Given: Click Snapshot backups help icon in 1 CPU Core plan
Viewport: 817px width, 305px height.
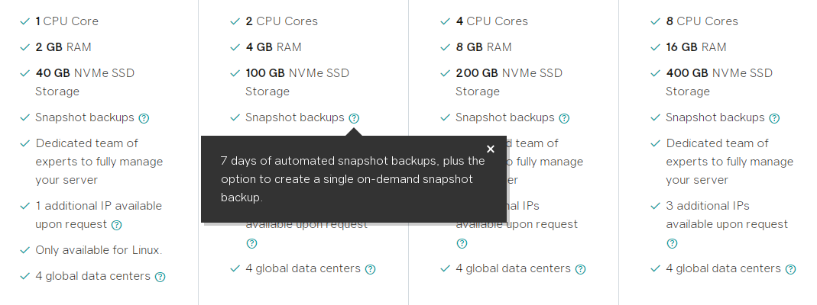Looking at the screenshot, I should pos(144,118).
